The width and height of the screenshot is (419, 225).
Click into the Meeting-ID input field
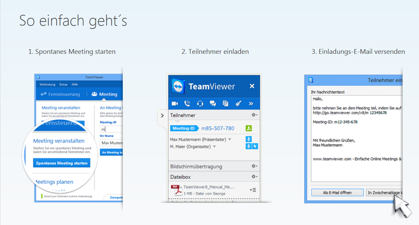(x=111, y=129)
